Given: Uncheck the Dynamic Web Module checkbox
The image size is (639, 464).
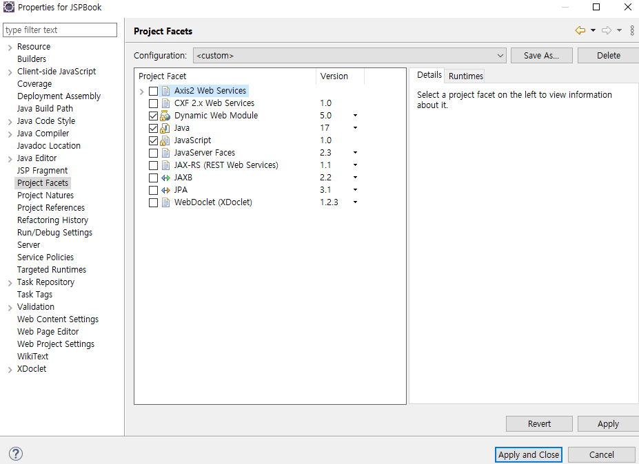Looking at the screenshot, I should pos(153,116).
